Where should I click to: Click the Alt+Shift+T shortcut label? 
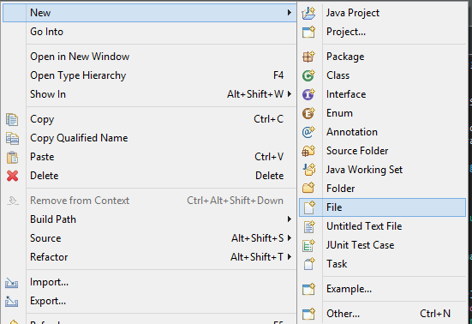pyautogui.click(x=257, y=257)
